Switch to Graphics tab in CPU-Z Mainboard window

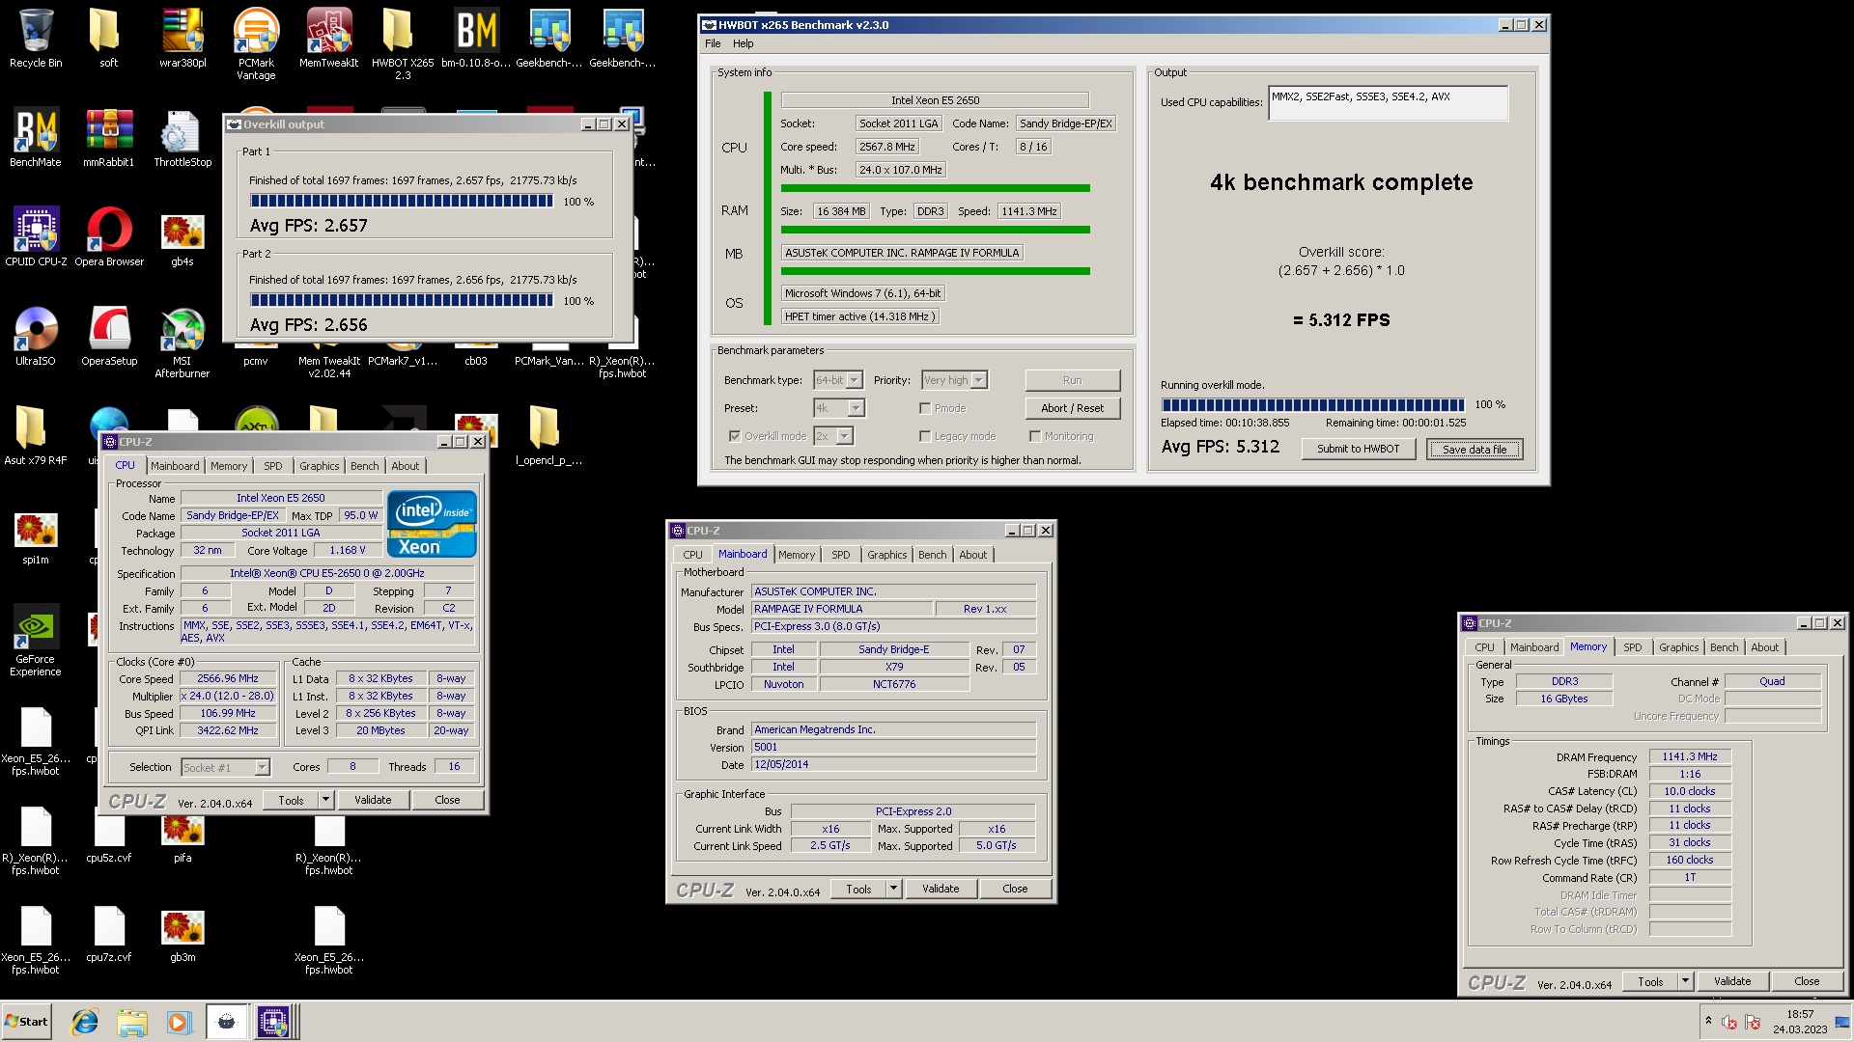click(x=886, y=555)
